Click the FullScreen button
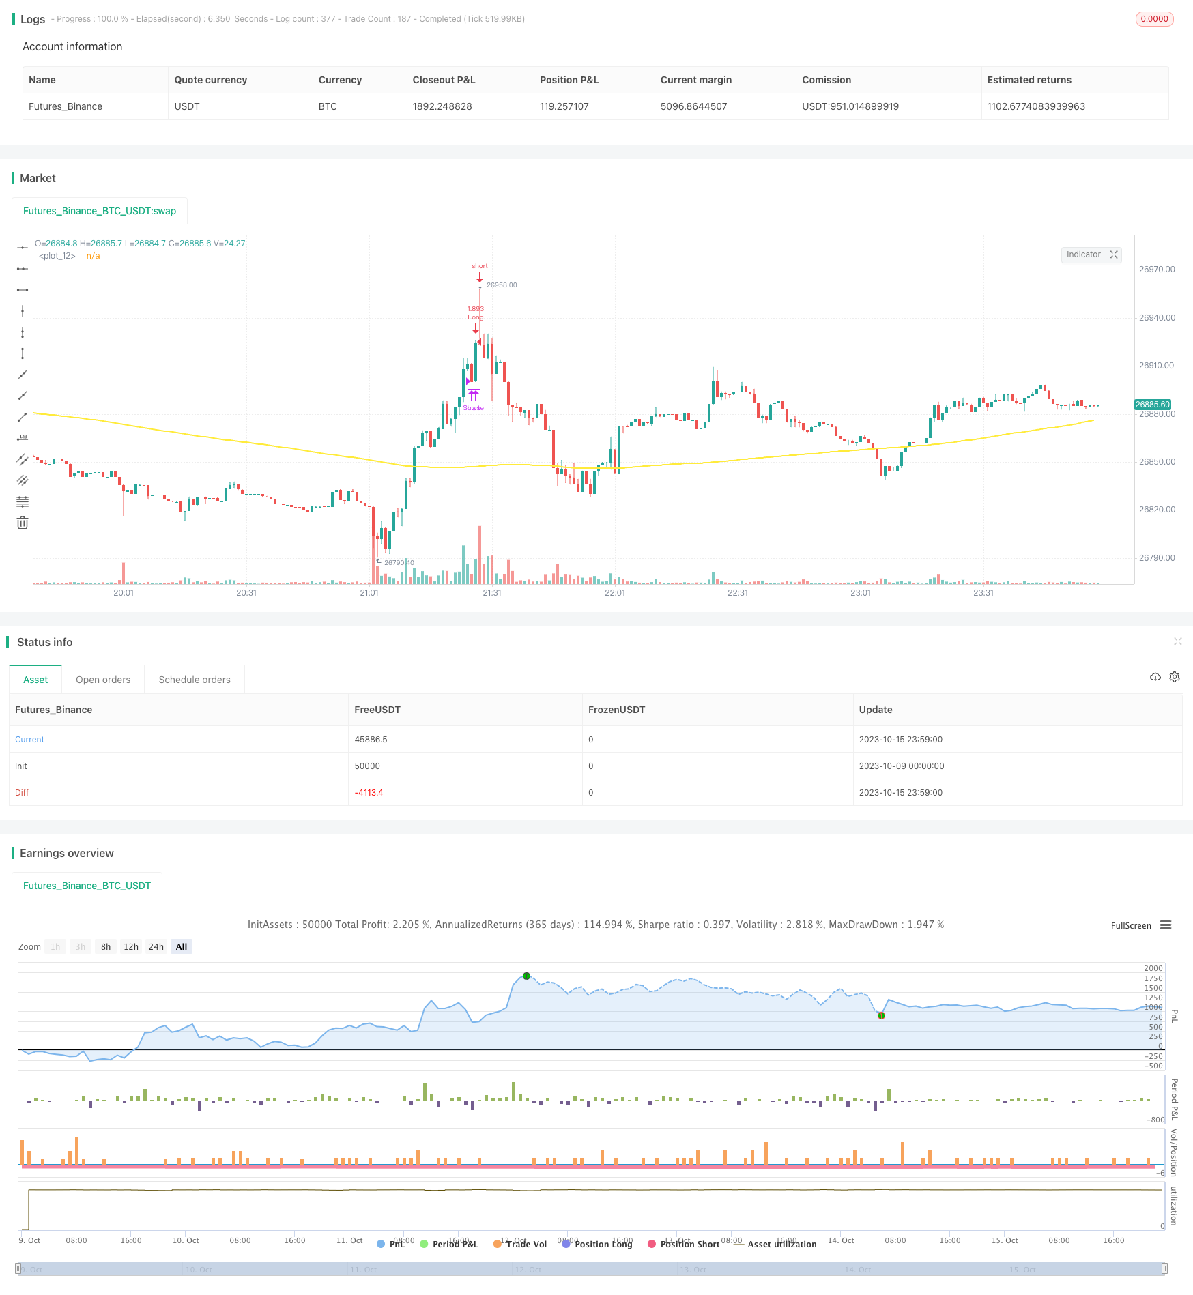 pyautogui.click(x=1131, y=926)
